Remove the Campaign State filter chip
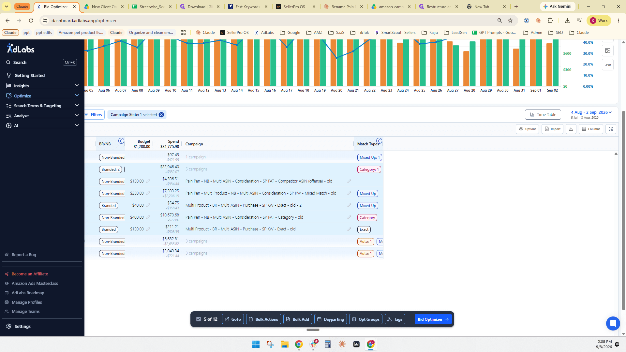Image resolution: width=626 pixels, height=352 pixels. pyautogui.click(x=161, y=115)
